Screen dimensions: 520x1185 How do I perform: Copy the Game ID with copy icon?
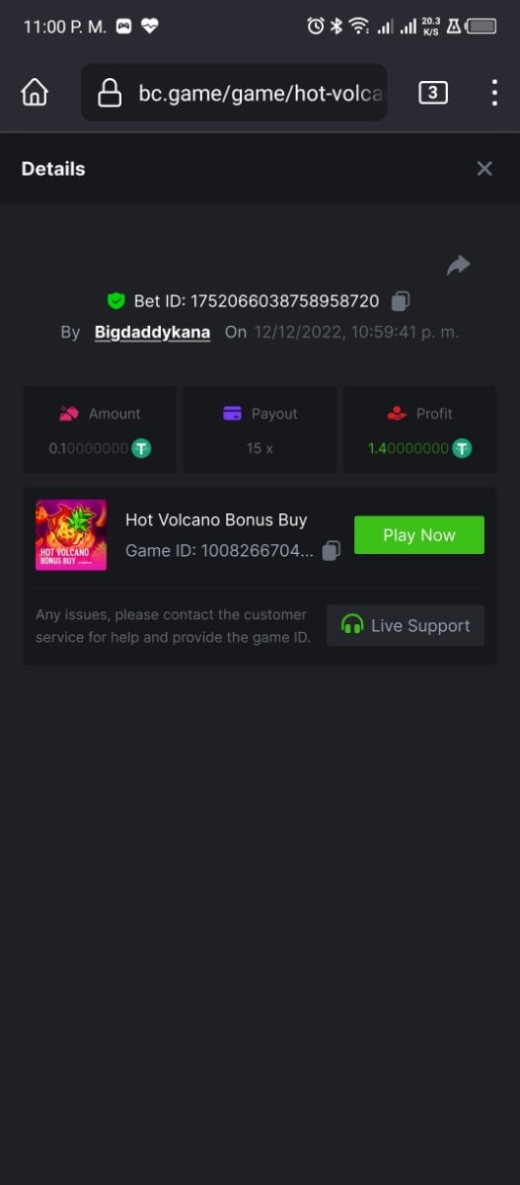coord(332,550)
